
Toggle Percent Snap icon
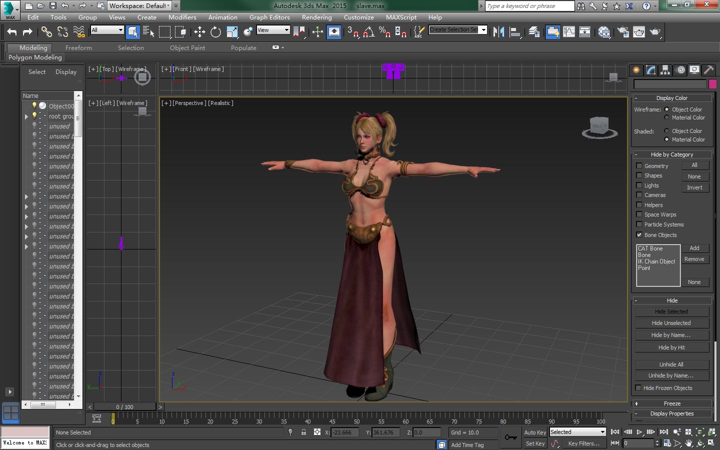click(384, 32)
